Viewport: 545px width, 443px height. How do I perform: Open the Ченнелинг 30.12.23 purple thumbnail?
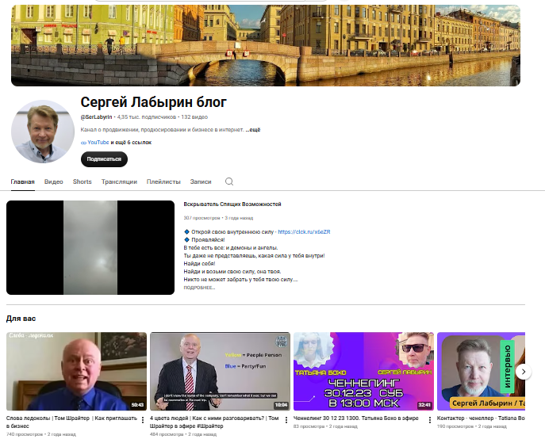363,372
